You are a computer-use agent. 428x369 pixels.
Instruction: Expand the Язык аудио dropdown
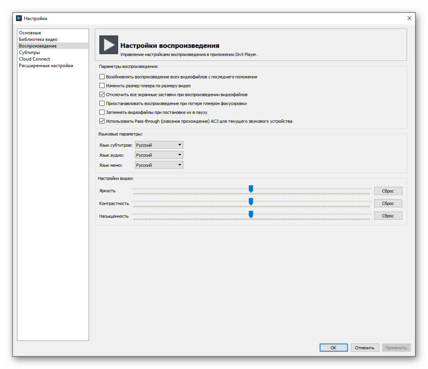[x=159, y=155]
